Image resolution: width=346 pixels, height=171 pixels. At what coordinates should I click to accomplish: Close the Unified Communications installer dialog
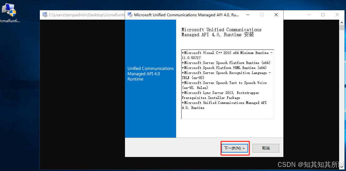coord(276,15)
